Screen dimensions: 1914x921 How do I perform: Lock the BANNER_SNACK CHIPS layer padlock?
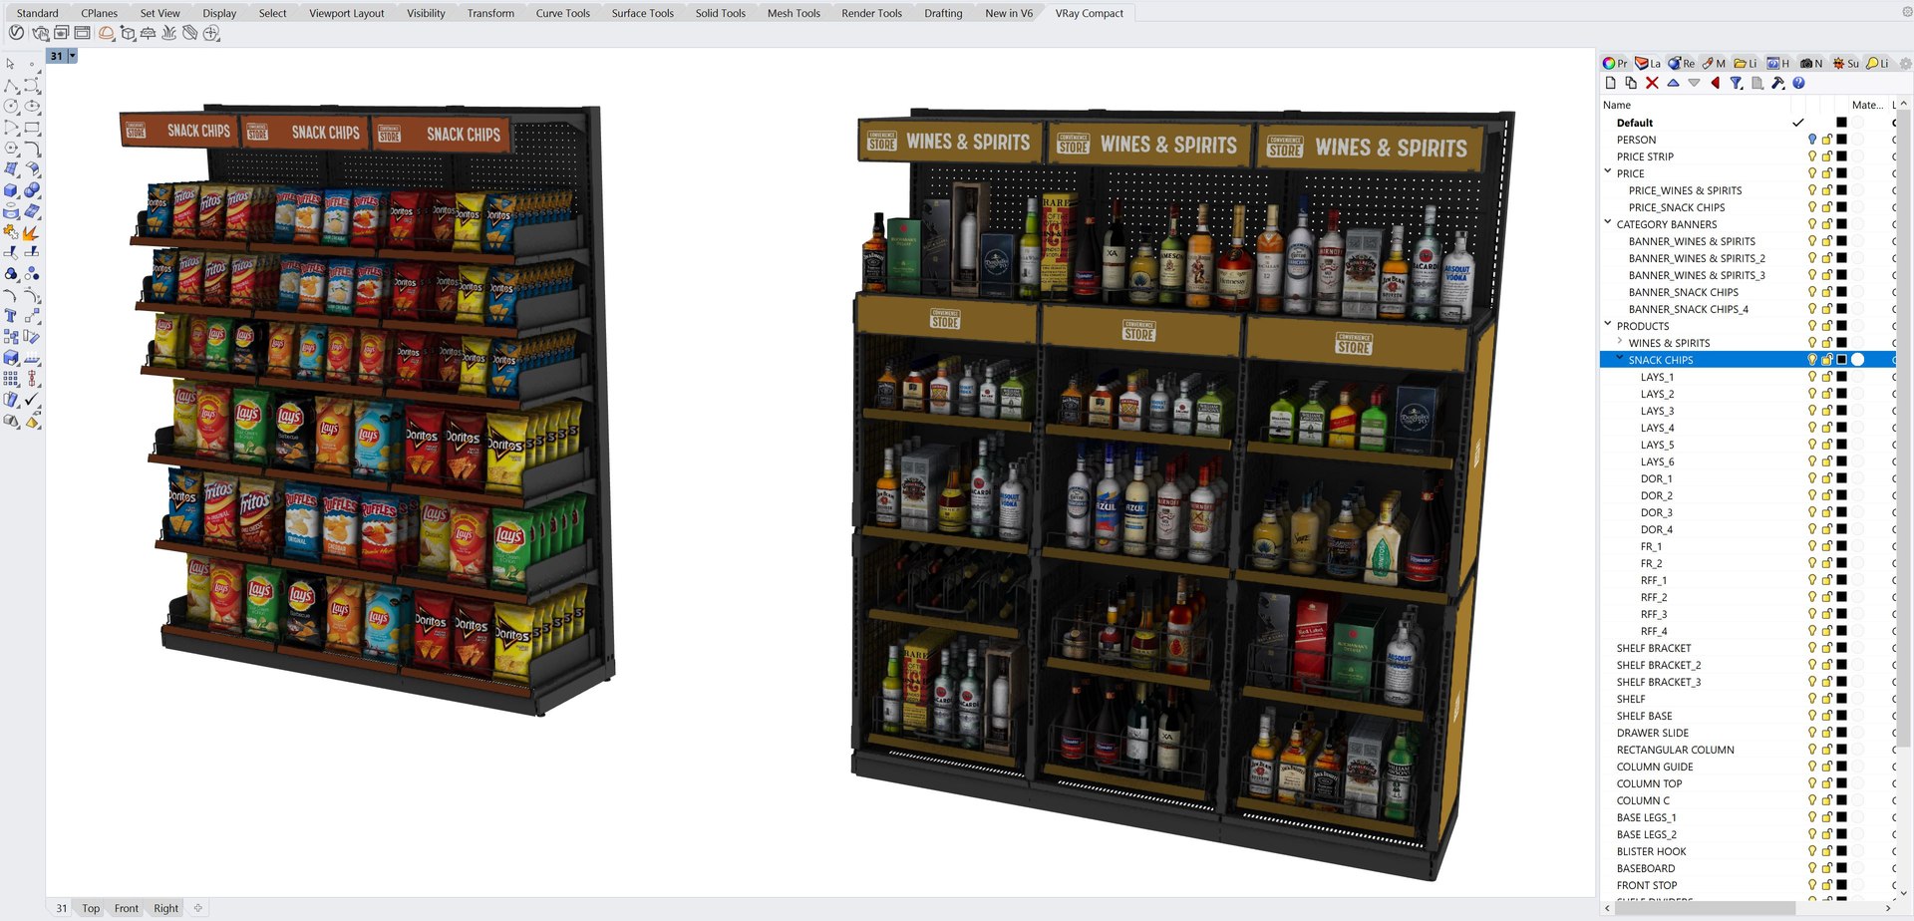click(x=1827, y=292)
